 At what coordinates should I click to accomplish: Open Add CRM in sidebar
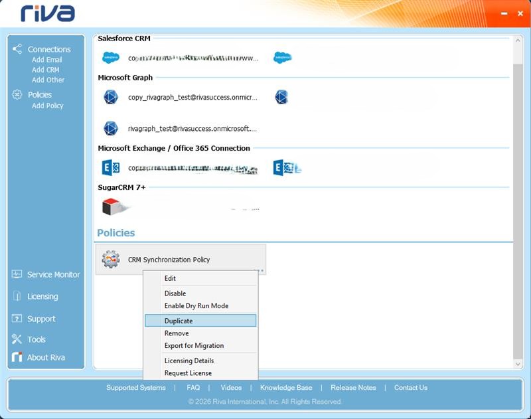45,70
